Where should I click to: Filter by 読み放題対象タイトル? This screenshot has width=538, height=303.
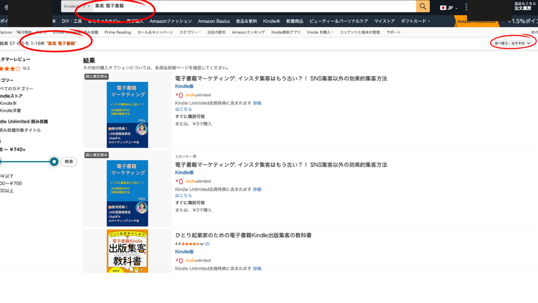(20, 130)
